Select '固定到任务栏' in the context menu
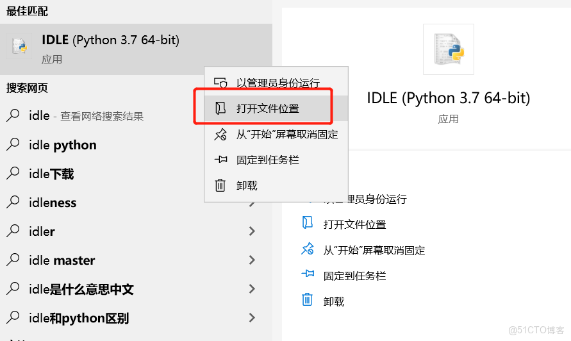Viewport: 571px width, 341px height. (276, 160)
